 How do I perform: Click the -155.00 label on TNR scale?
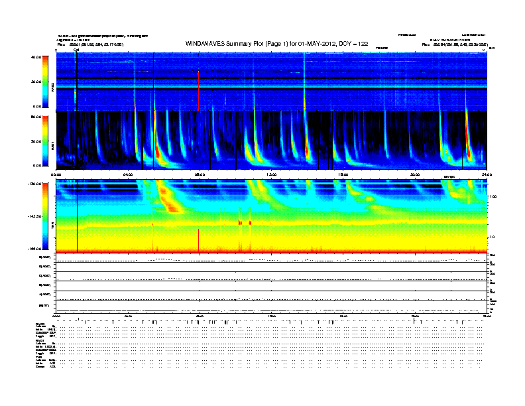tap(34, 249)
